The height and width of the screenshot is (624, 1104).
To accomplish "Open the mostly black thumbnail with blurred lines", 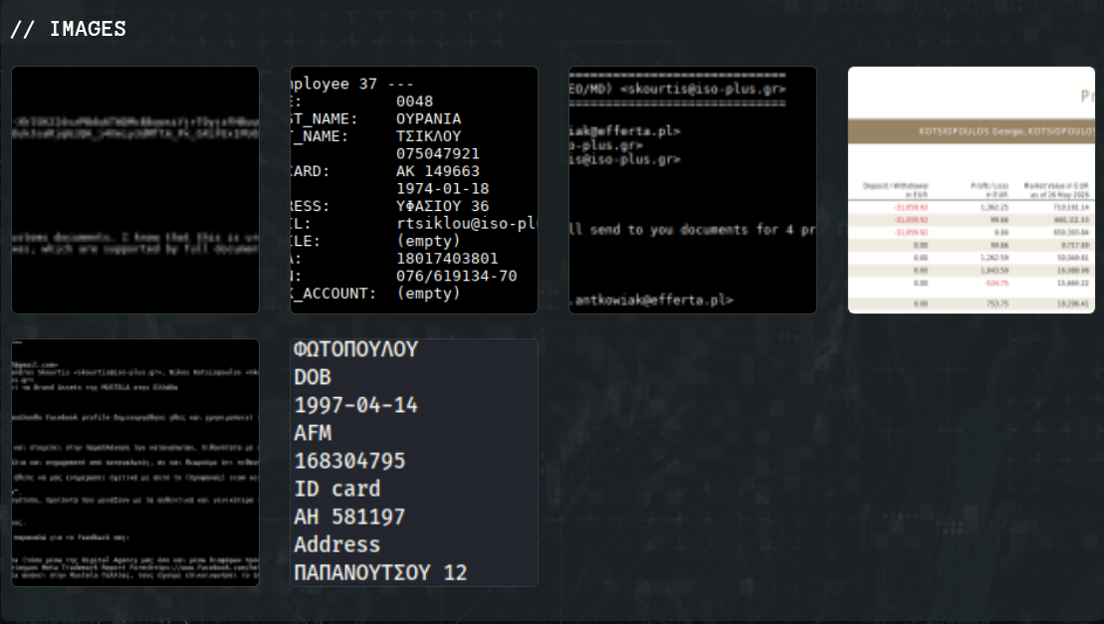I will pyautogui.click(x=135, y=190).
